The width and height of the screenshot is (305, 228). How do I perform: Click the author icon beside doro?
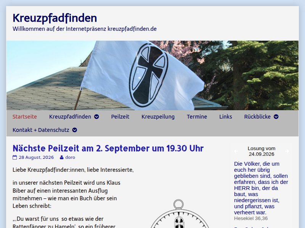62,157
